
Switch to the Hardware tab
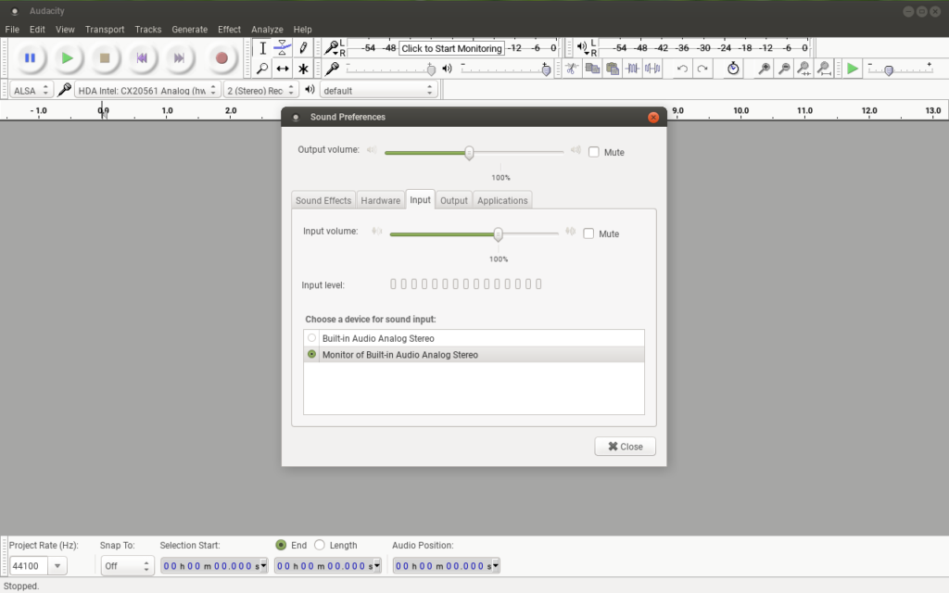point(381,200)
